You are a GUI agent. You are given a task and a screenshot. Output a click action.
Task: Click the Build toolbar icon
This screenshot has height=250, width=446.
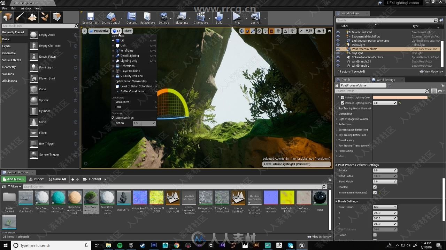[x=219, y=18]
